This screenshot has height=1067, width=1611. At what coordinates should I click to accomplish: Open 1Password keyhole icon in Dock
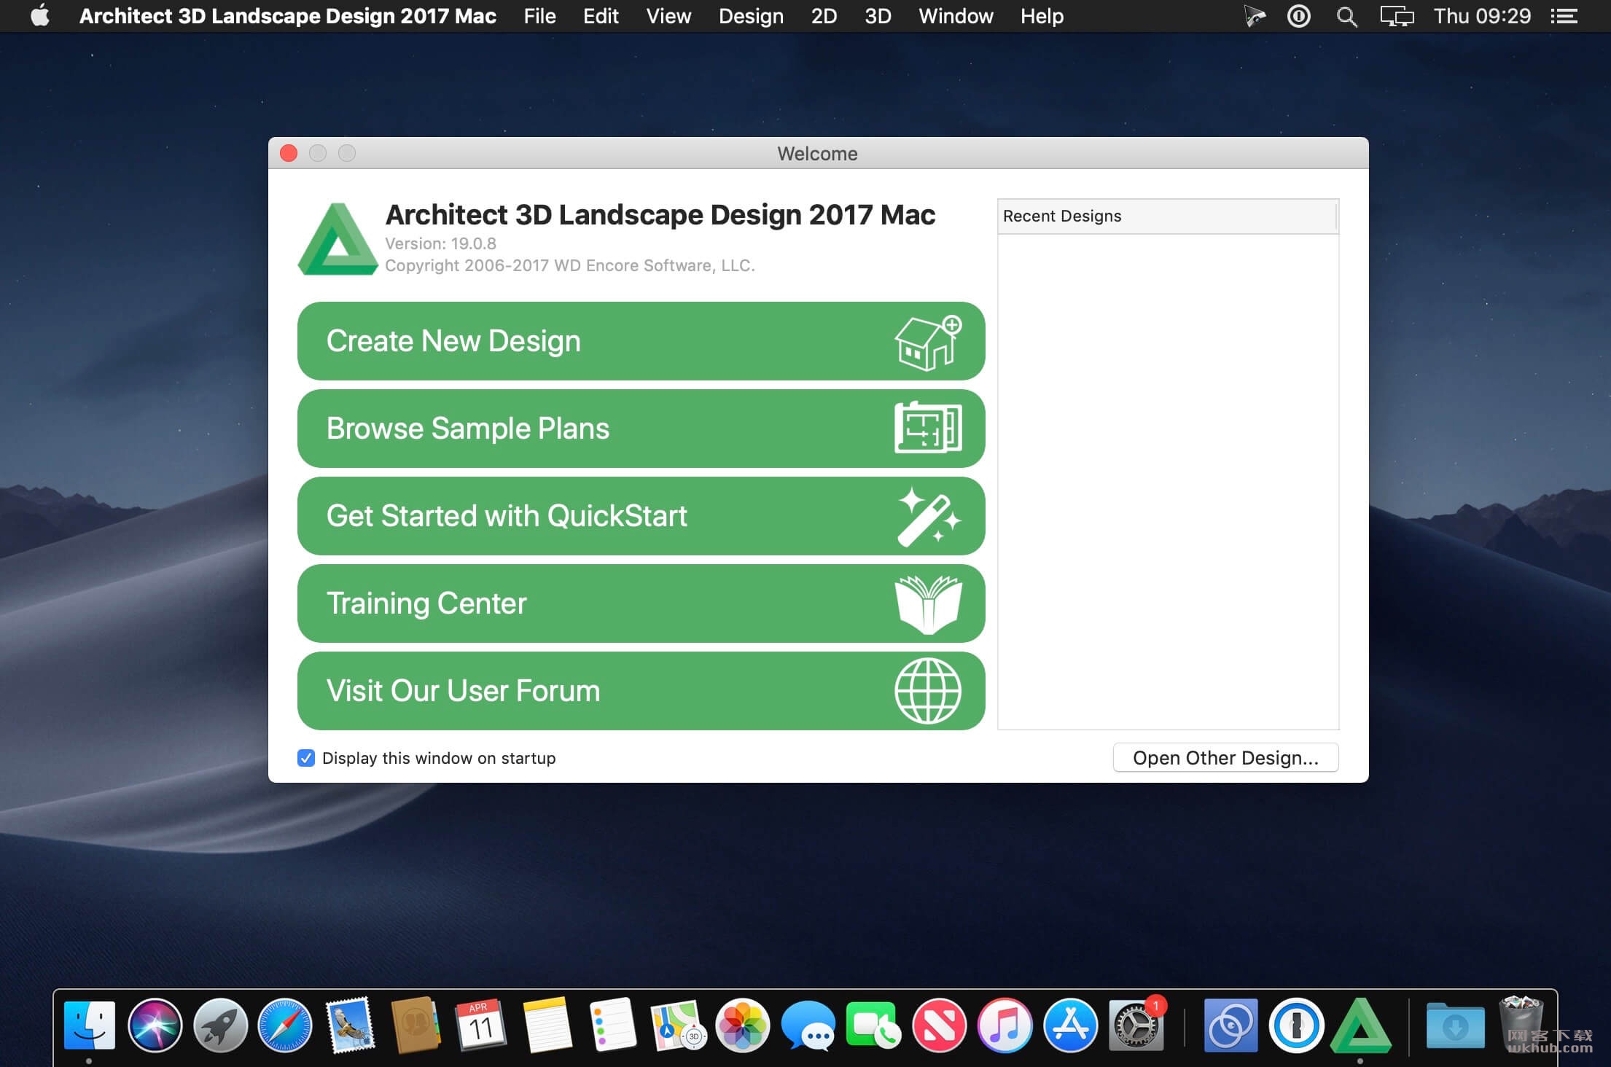coord(1296,1025)
